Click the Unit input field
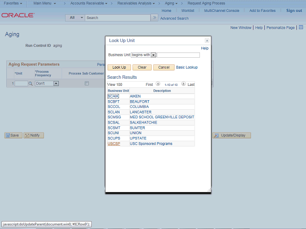 tap(21, 83)
